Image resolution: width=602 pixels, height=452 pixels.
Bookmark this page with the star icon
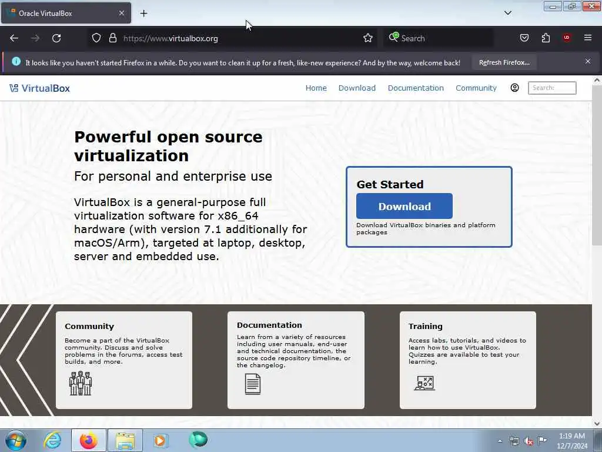point(368,38)
